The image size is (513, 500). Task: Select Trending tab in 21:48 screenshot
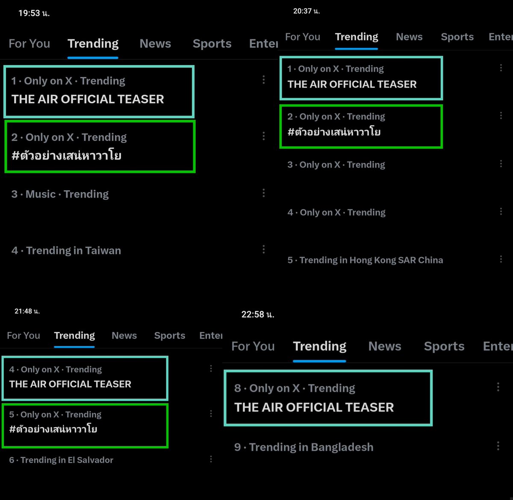click(74, 335)
